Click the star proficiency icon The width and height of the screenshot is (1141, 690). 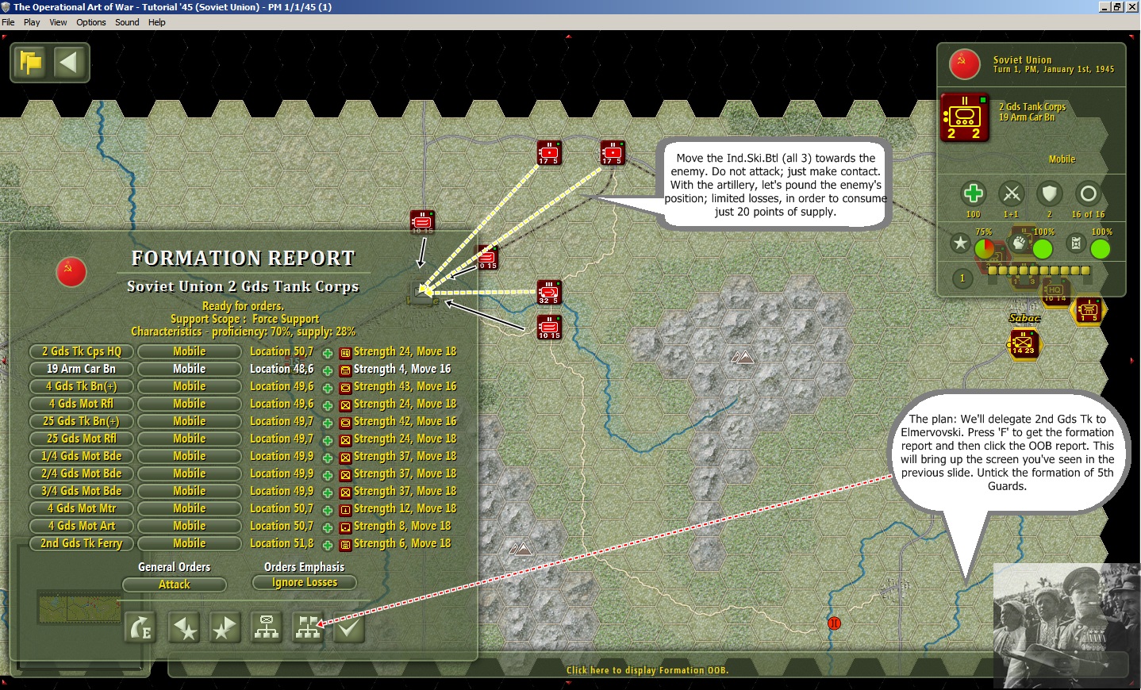pos(961,243)
